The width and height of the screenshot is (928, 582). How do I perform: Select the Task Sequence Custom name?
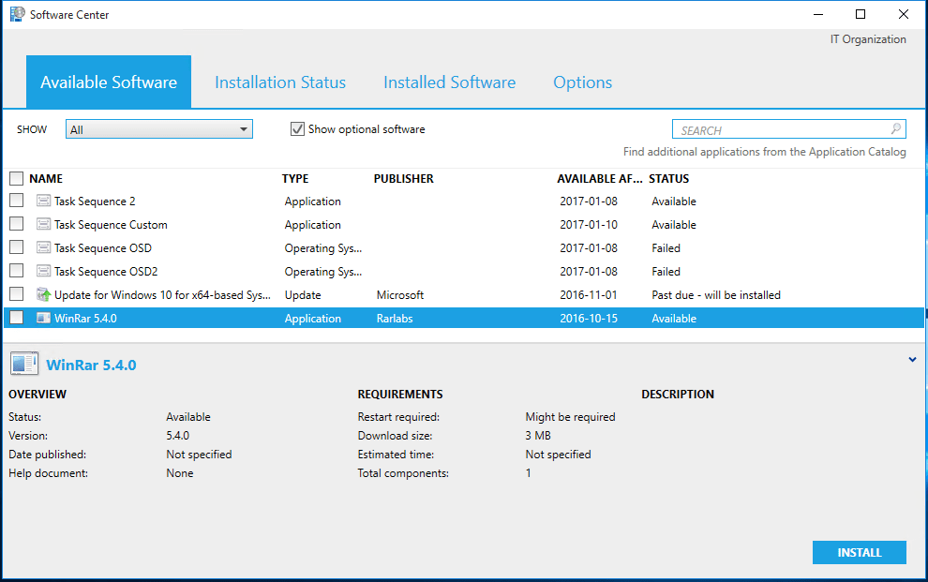coord(111,225)
